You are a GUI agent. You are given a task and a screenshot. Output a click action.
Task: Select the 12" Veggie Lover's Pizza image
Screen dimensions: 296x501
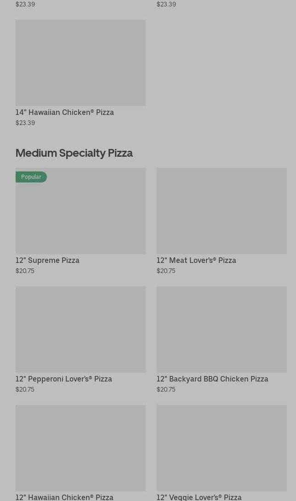pyautogui.click(x=222, y=448)
